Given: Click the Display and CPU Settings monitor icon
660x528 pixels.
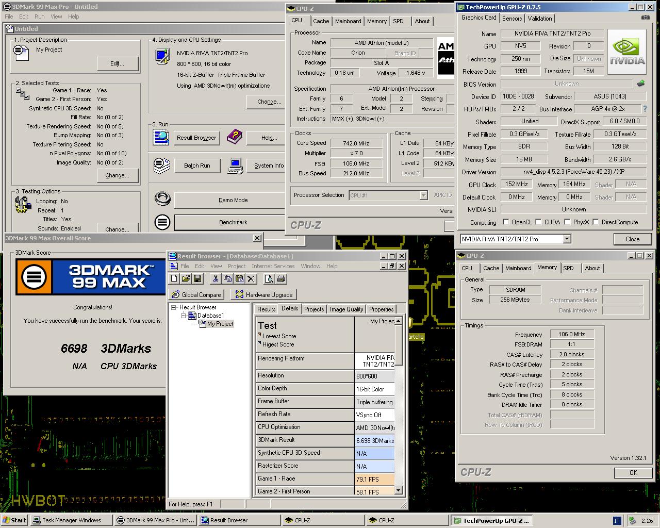Looking at the screenshot, I should point(162,56).
